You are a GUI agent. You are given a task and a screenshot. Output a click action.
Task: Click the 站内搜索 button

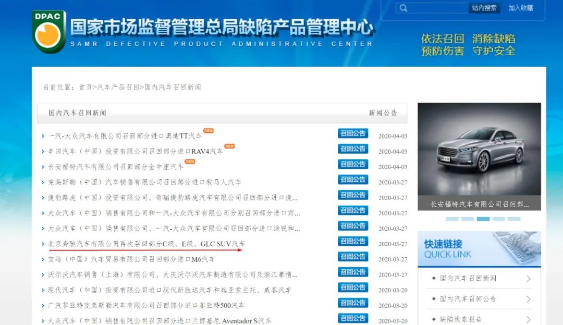click(484, 8)
